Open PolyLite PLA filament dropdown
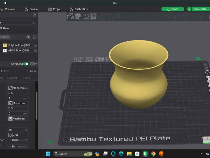Screen dimensions: 210x158 (20, 45)
